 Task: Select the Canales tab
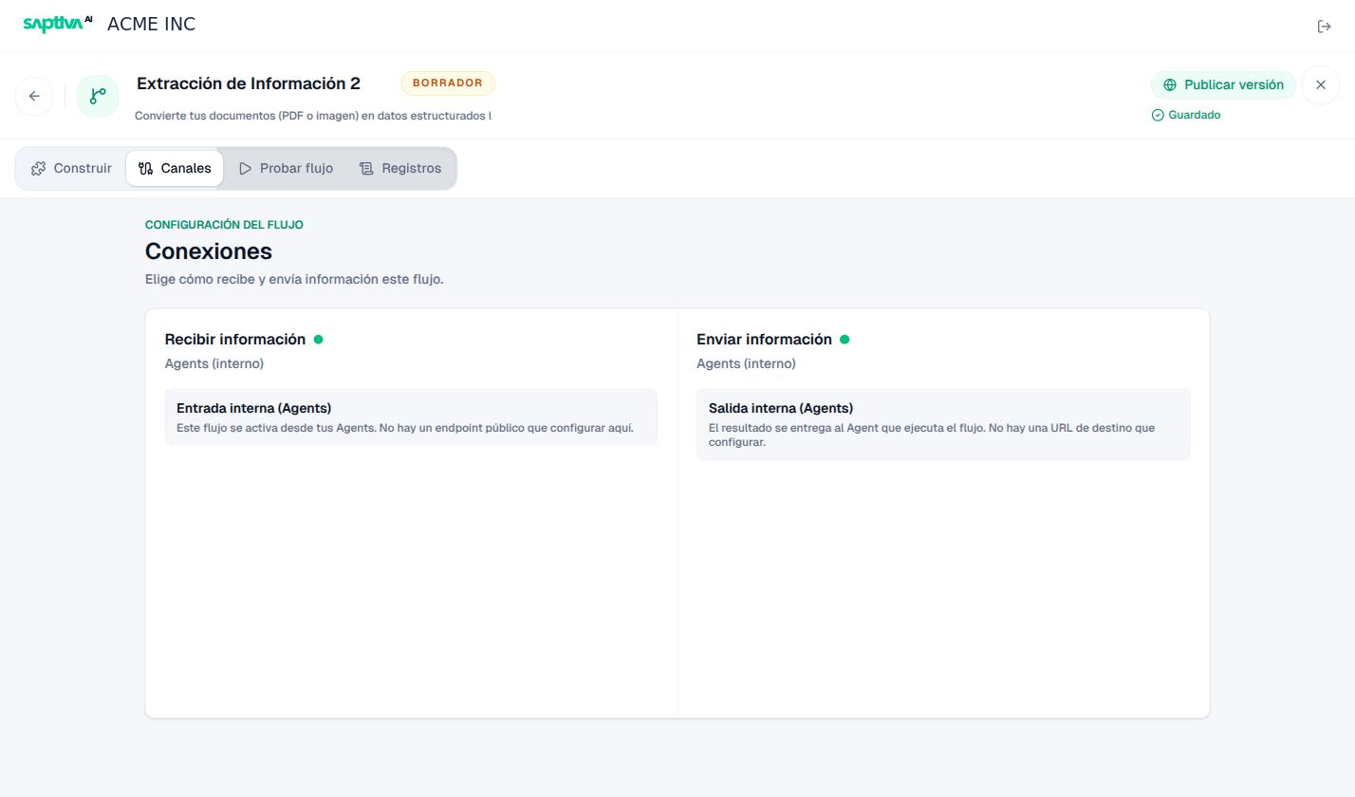click(175, 168)
